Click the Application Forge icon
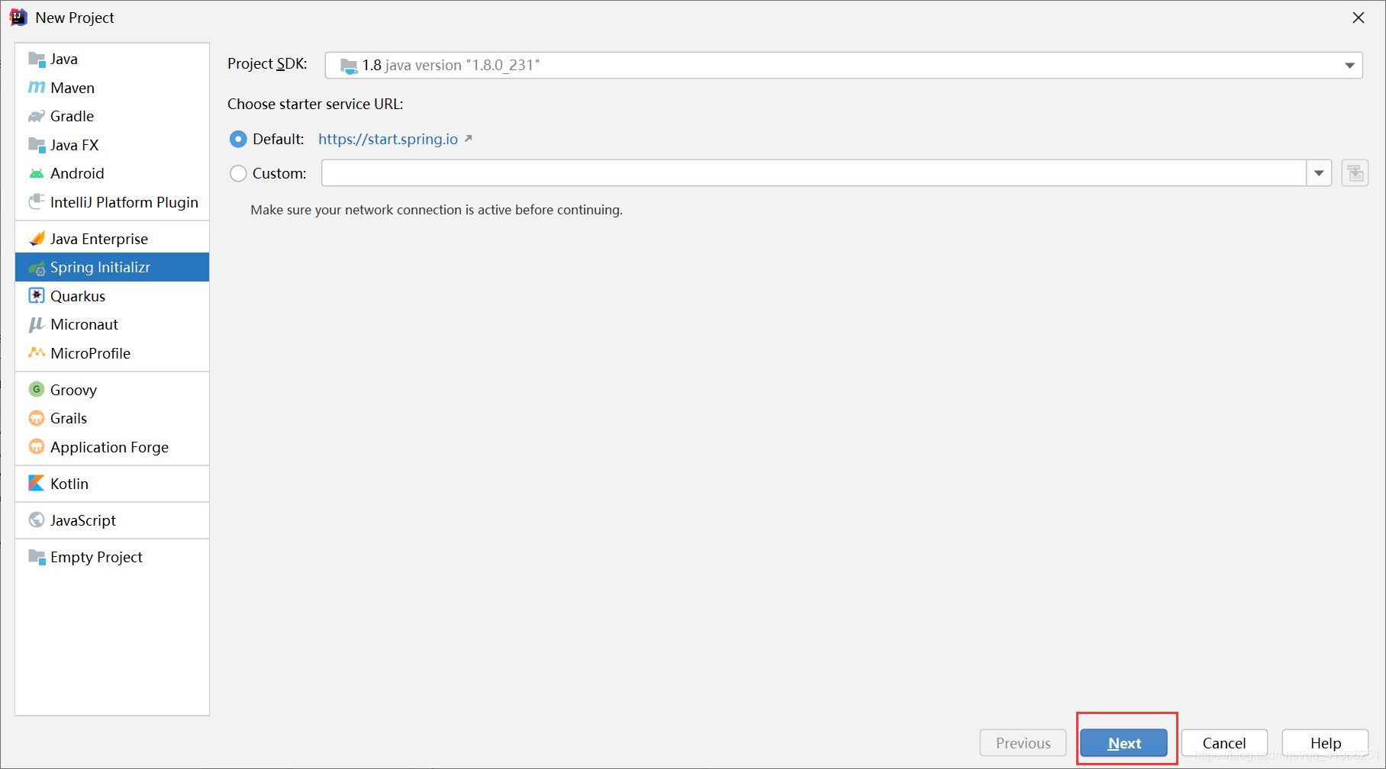 (36, 446)
